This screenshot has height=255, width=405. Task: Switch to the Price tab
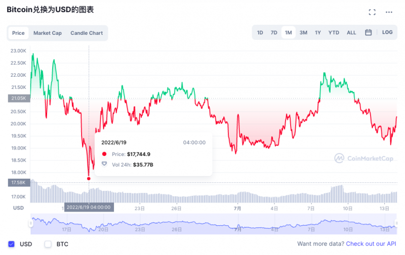[x=18, y=33]
